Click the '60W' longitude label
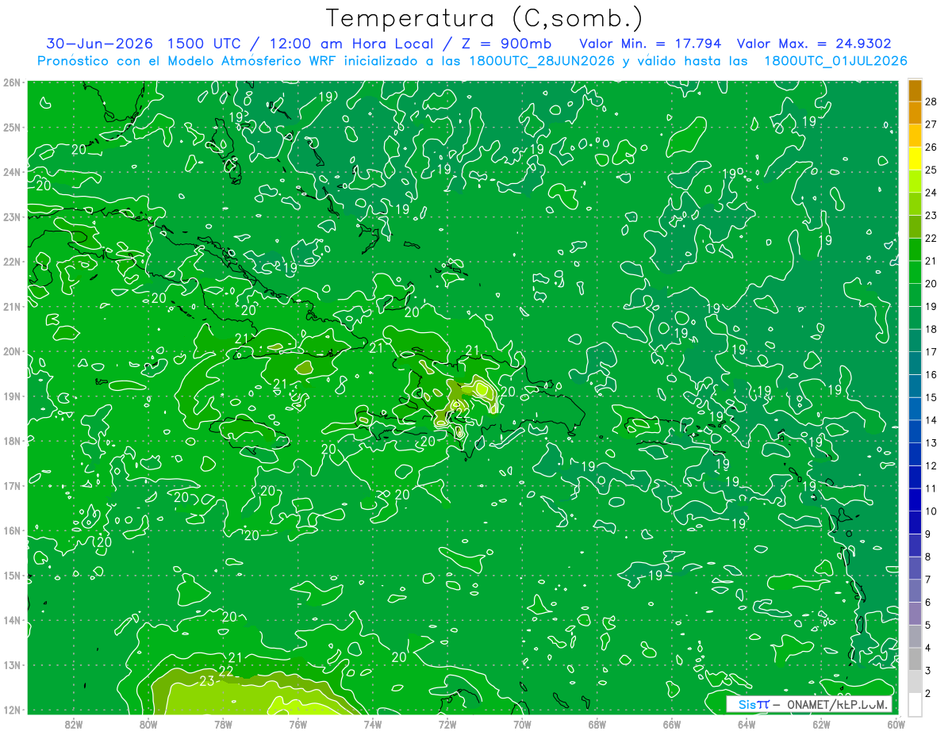The width and height of the screenshot is (952, 735). tap(896, 724)
